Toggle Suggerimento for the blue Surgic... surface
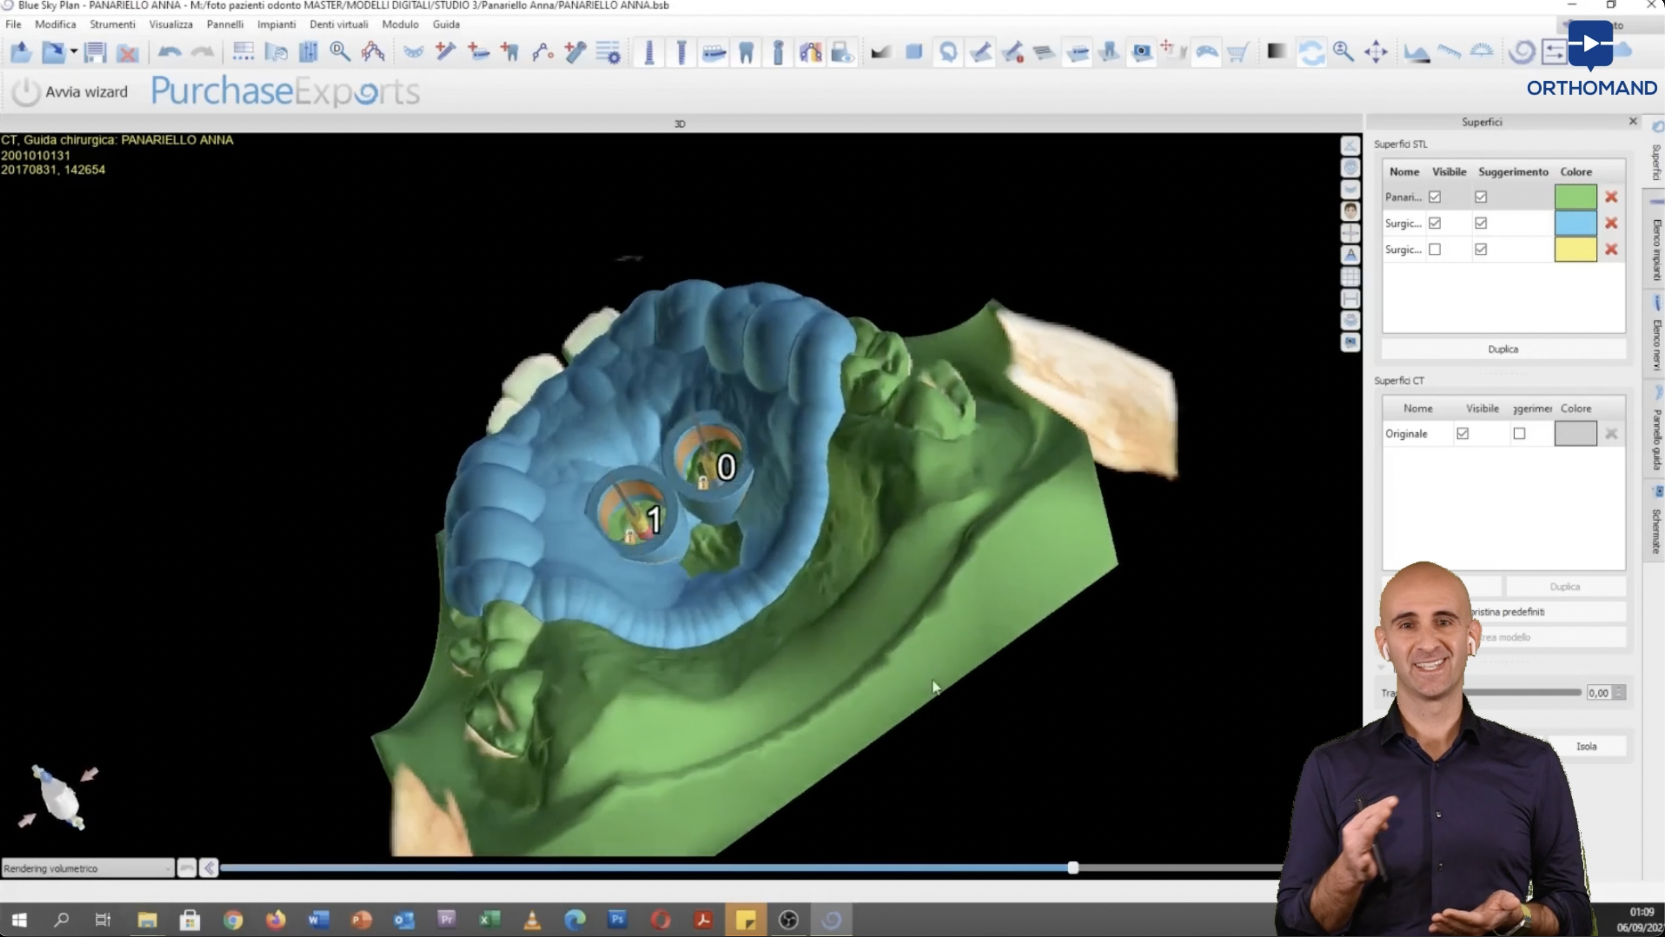Viewport: 1665px width, 937px height. (x=1481, y=223)
